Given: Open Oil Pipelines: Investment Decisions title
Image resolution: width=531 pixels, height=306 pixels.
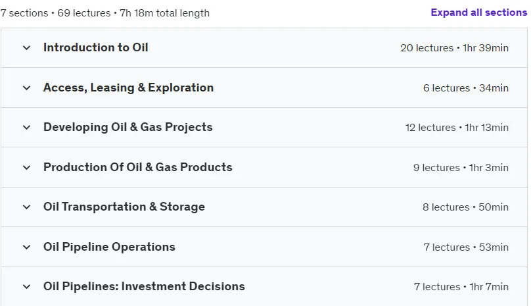Looking at the screenshot, I should pos(144,286).
